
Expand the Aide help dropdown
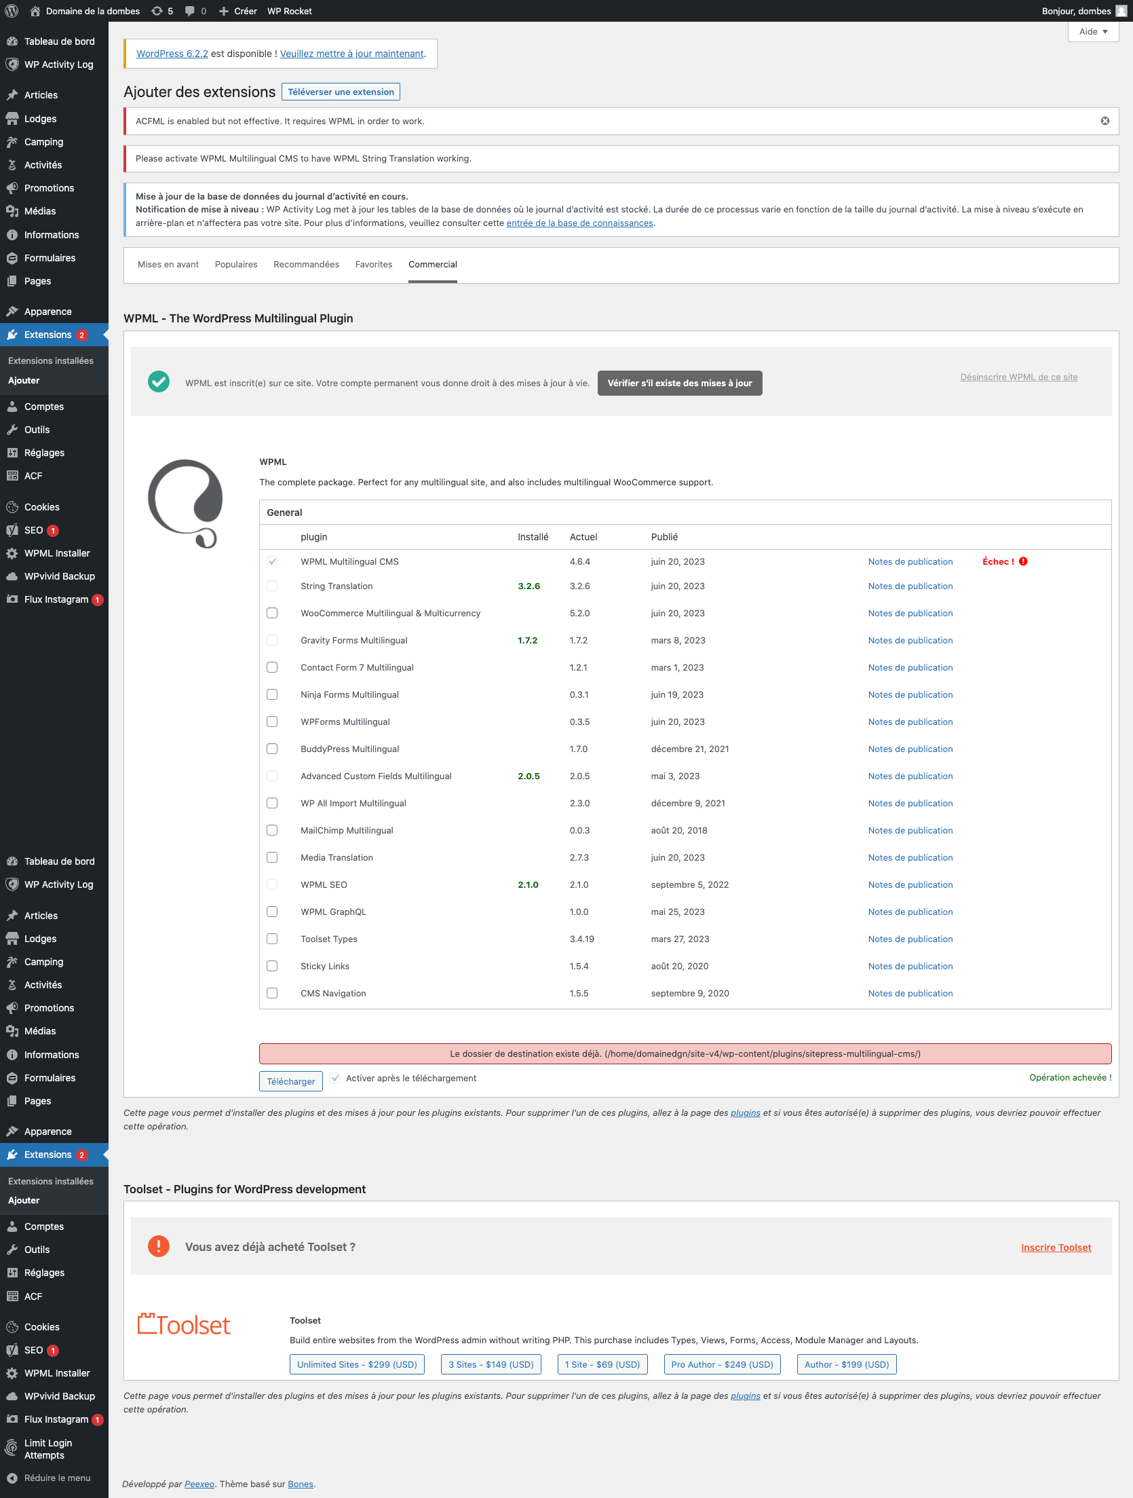pos(1093,31)
